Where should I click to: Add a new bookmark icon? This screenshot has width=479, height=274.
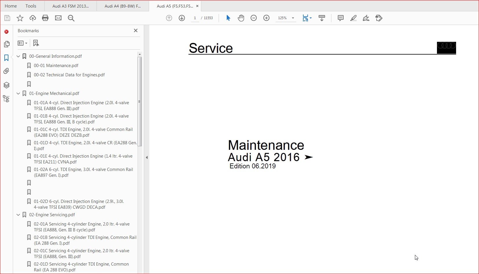36,43
